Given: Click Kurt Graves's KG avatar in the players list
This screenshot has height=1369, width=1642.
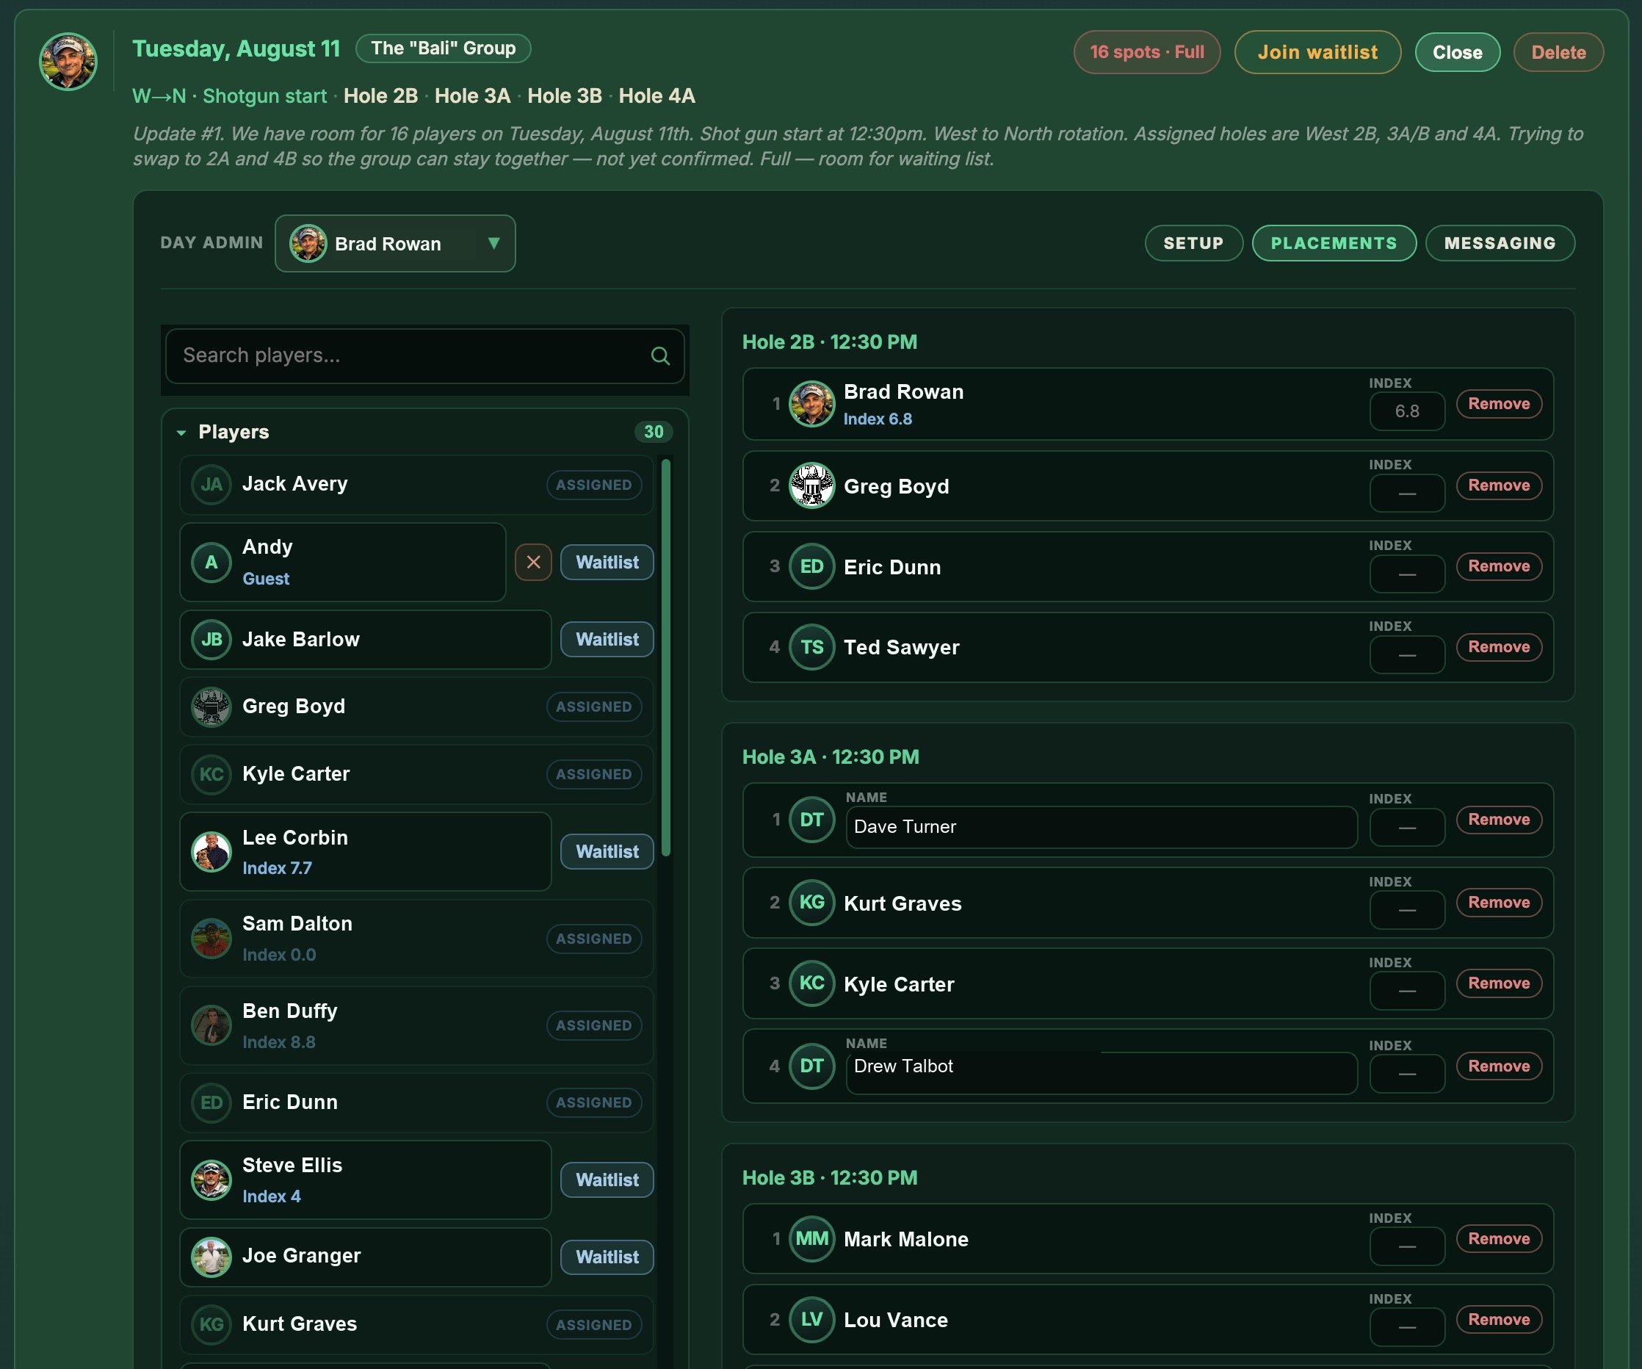Looking at the screenshot, I should pos(211,1324).
